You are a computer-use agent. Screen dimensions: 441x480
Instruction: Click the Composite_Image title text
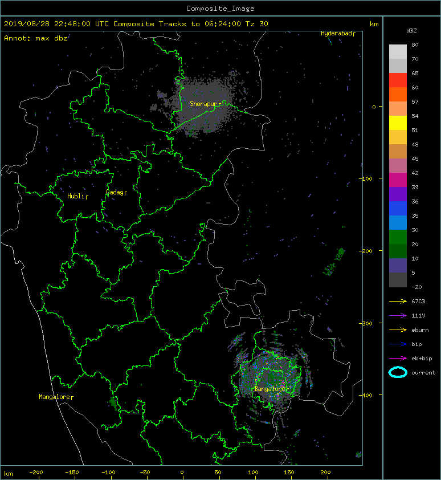click(220, 9)
